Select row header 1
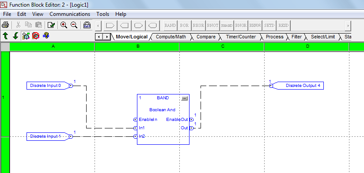This screenshot has height=173, width=364. (5, 94)
